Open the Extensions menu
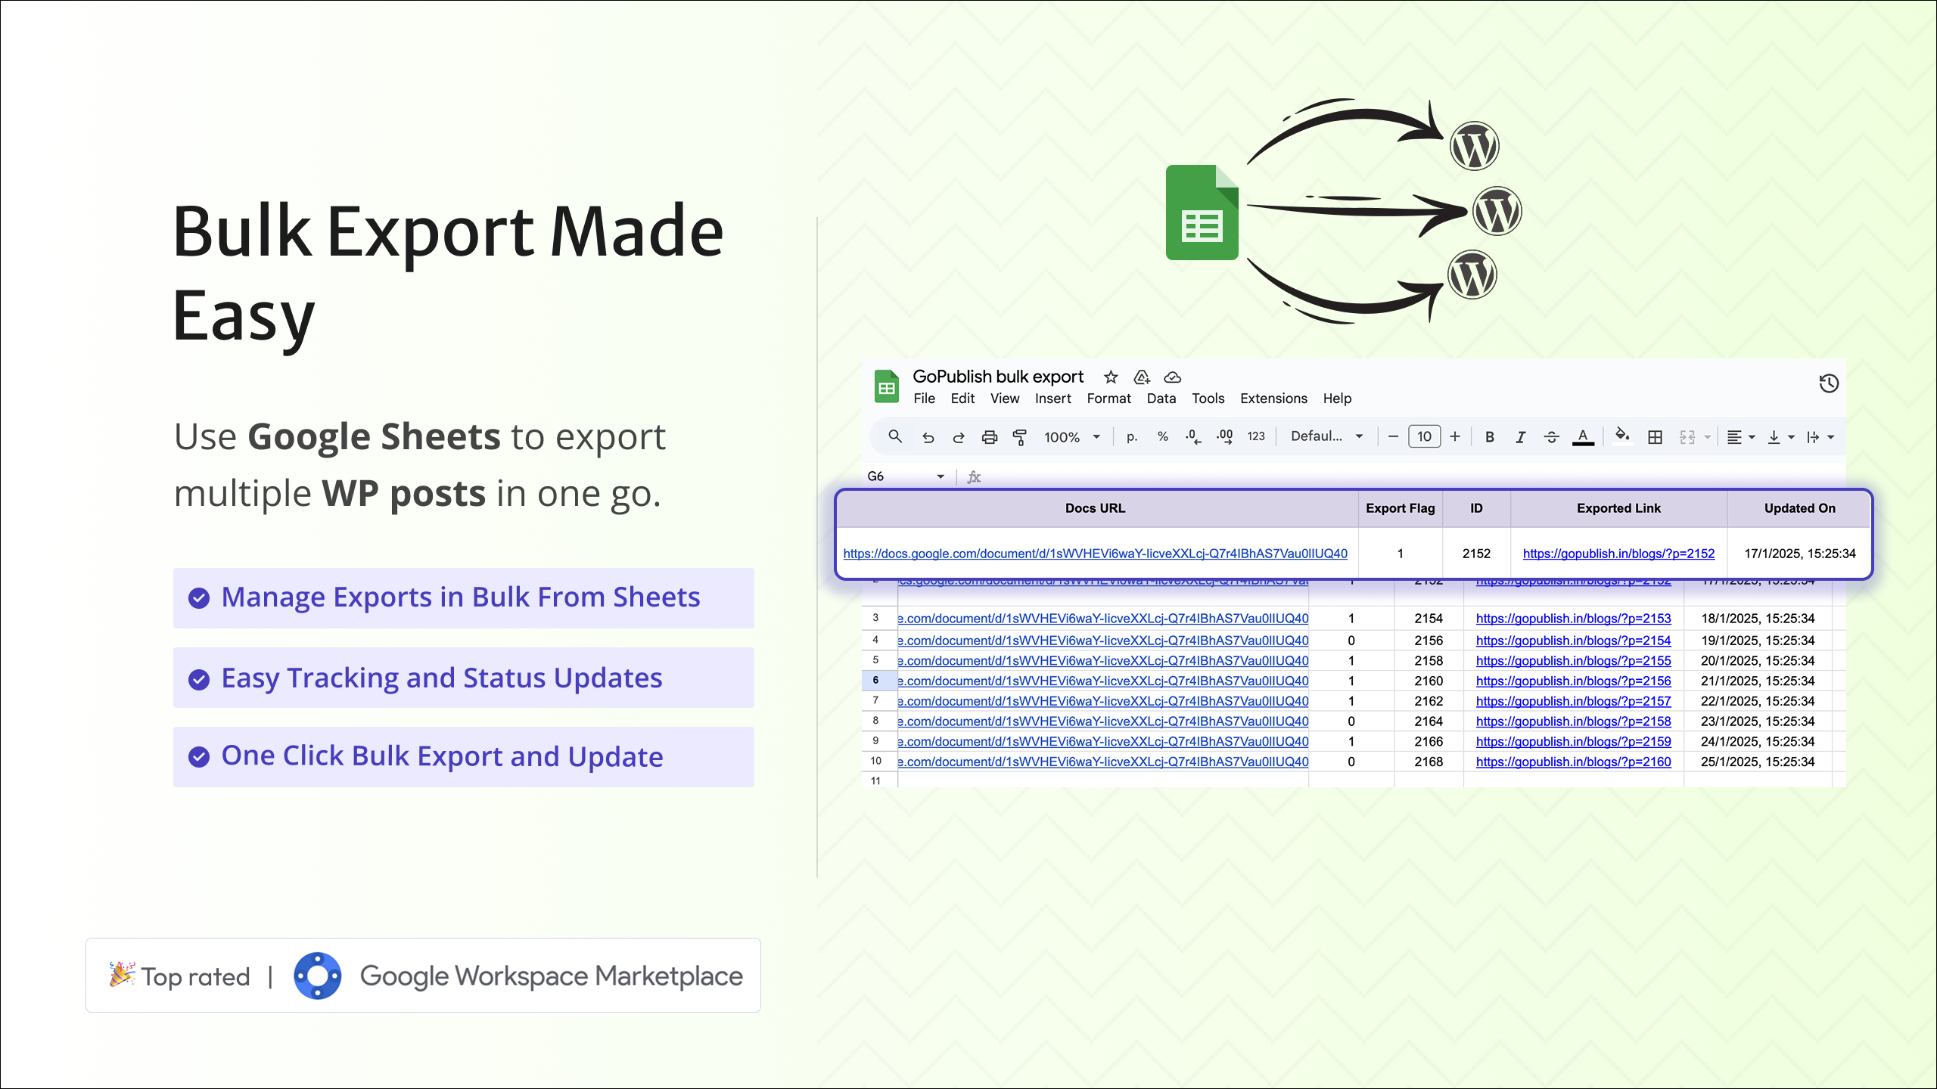Screen dimensions: 1937x1089 1273,399
